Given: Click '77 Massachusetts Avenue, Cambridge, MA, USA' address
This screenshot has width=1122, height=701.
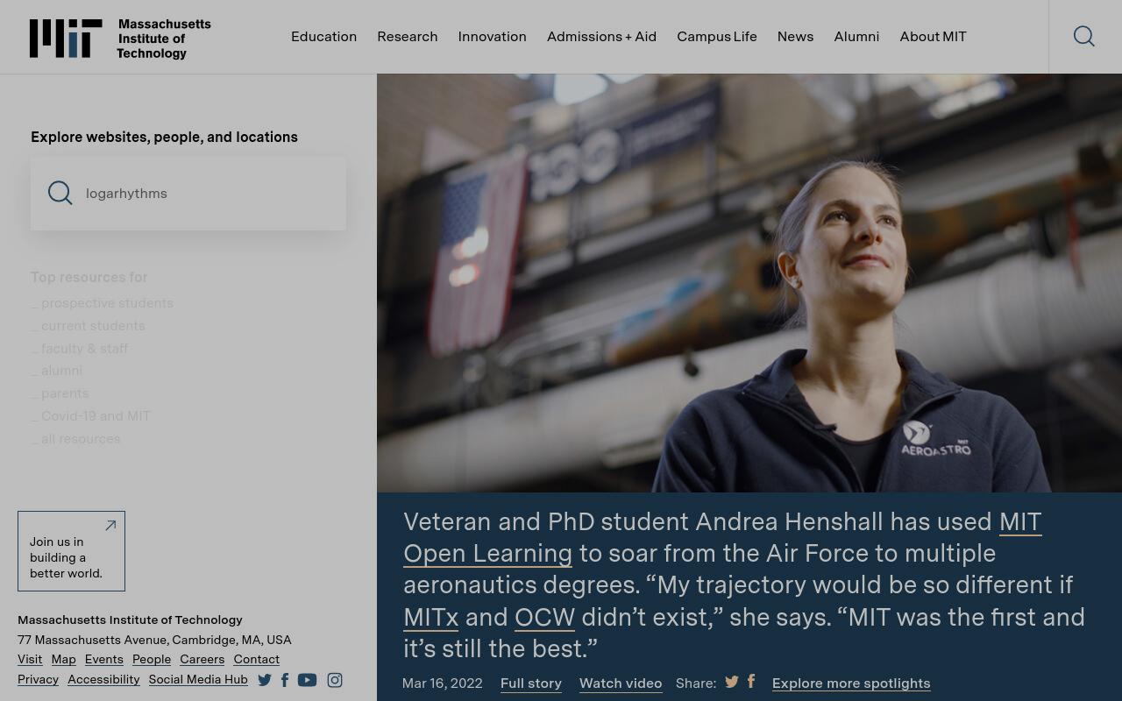Looking at the screenshot, I should (x=154, y=640).
